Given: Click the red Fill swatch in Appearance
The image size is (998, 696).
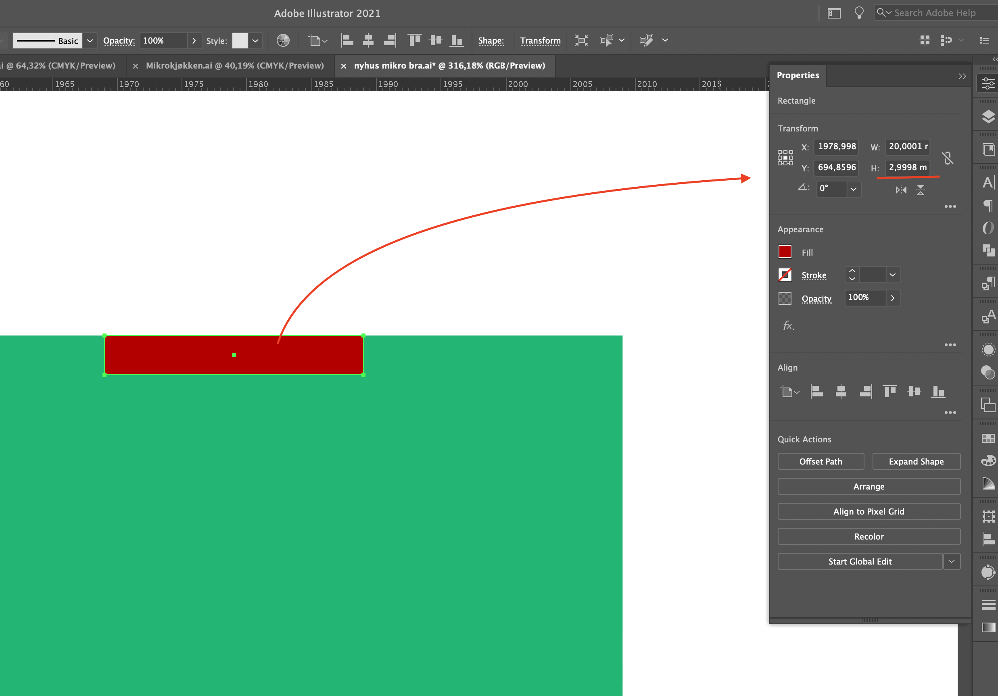Looking at the screenshot, I should 785,252.
